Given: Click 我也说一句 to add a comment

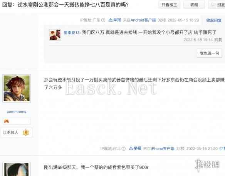Looking at the screenshot, I should click(209, 53).
